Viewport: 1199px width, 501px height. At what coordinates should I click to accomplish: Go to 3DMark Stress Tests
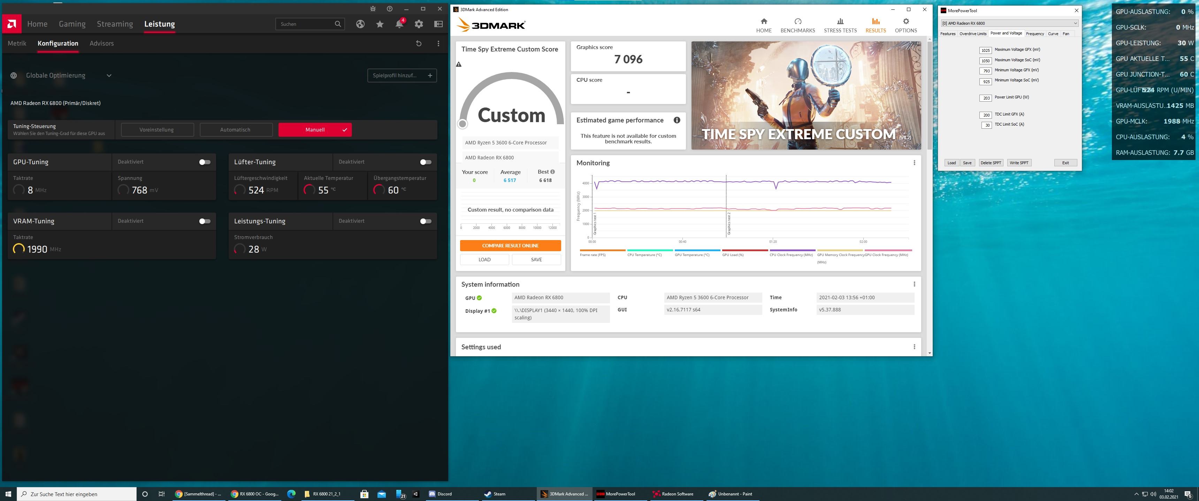pos(840,25)
